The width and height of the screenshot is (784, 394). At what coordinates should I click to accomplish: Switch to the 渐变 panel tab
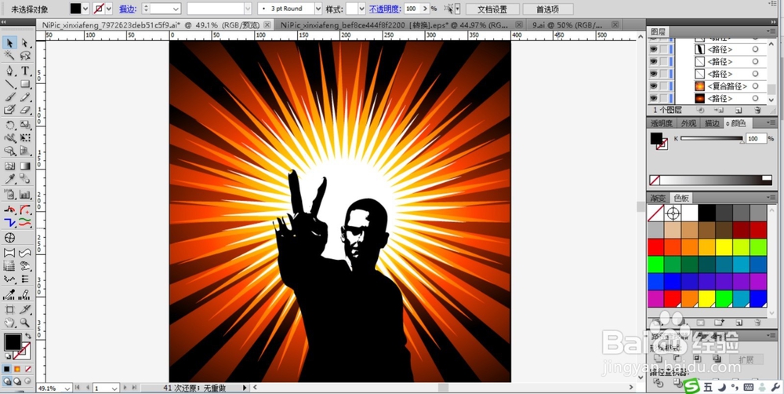tap(658, 198)
